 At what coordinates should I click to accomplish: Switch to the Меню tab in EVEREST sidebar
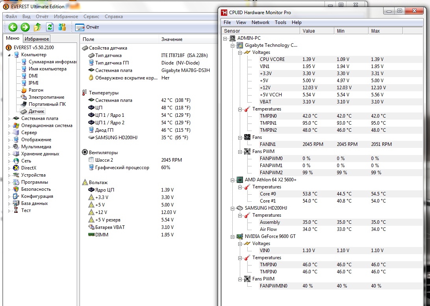(x=13, y=39)
